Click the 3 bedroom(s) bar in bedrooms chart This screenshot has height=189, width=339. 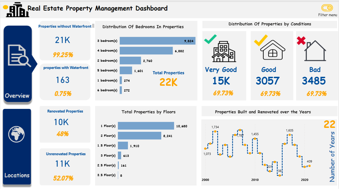click(157, 40)
